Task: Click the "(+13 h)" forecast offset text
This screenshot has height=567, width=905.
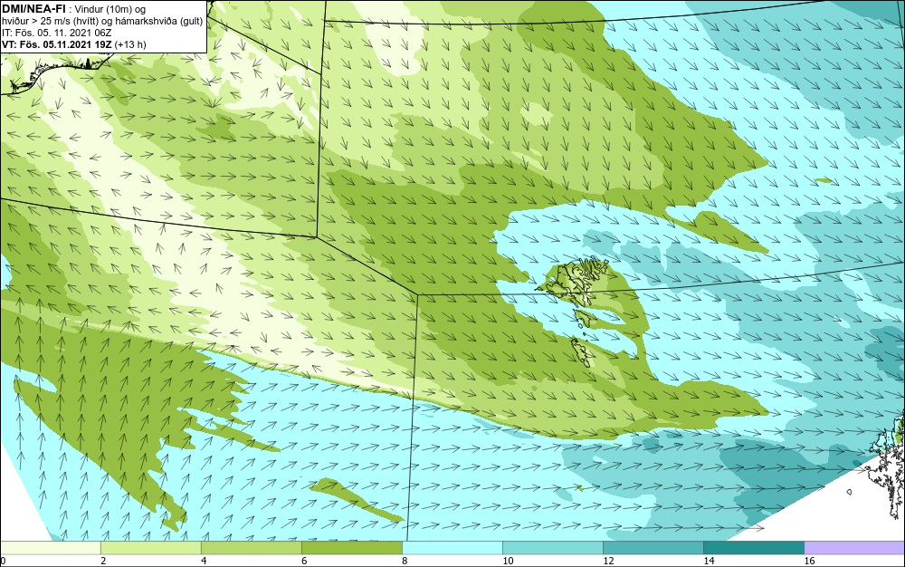Action: point(130,44)
